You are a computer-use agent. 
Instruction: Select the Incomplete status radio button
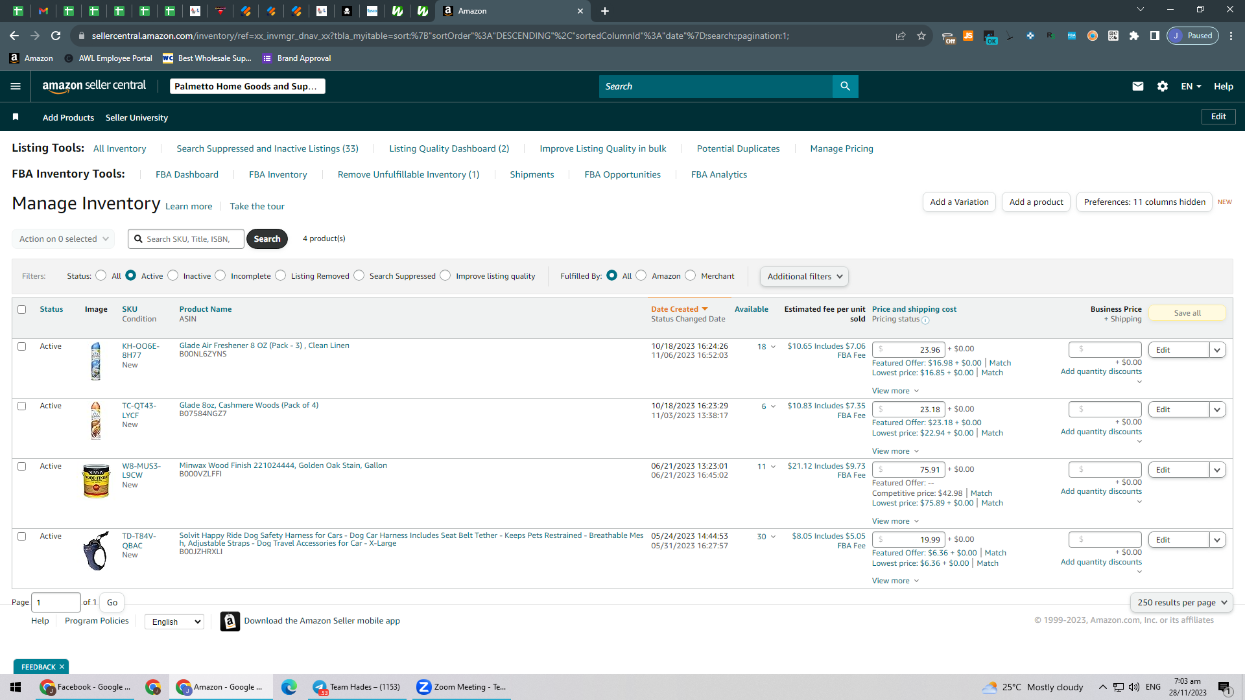click(x=220, y=275)
